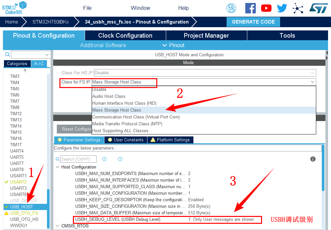
Task: Go to next search result arrow
Action: 120,159
